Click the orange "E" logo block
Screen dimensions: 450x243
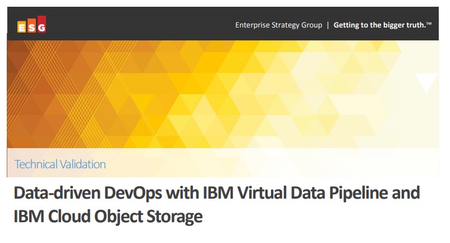(22, 27)
